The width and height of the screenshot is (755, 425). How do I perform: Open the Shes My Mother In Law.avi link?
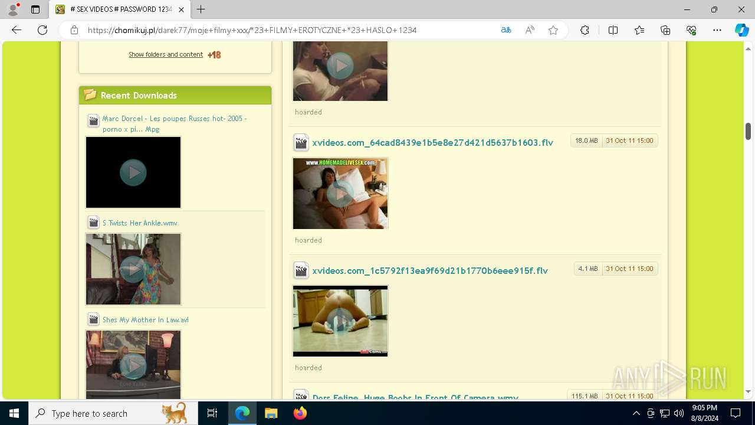coord(146,319)
